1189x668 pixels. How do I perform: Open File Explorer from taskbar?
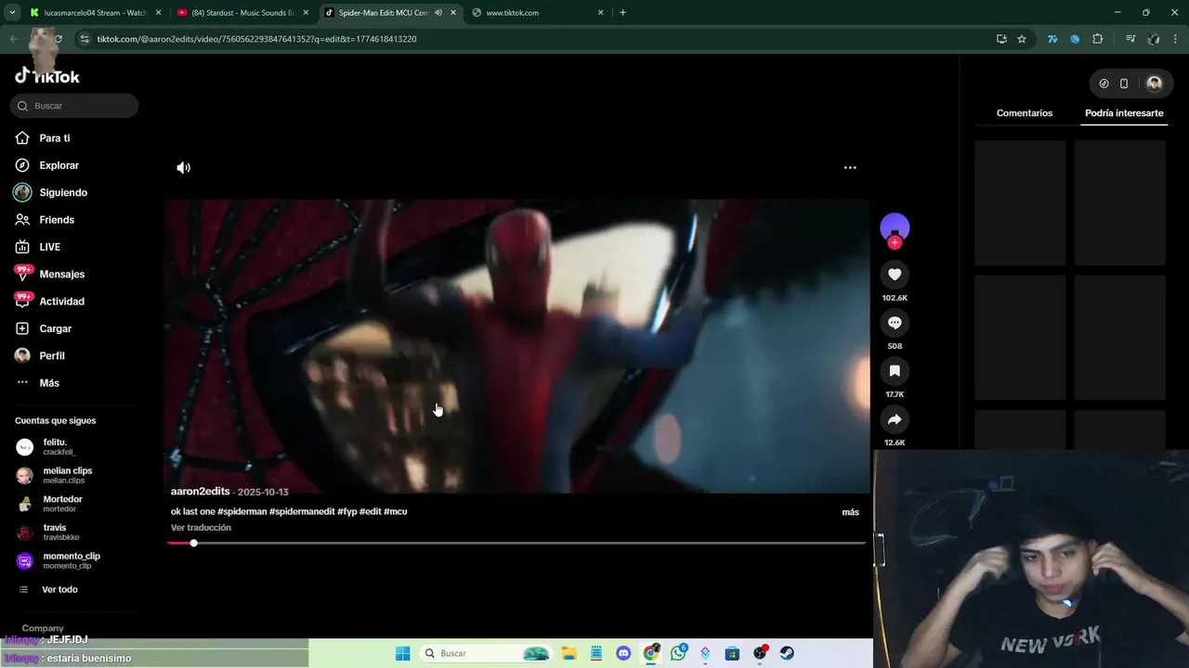pos(568,653)
